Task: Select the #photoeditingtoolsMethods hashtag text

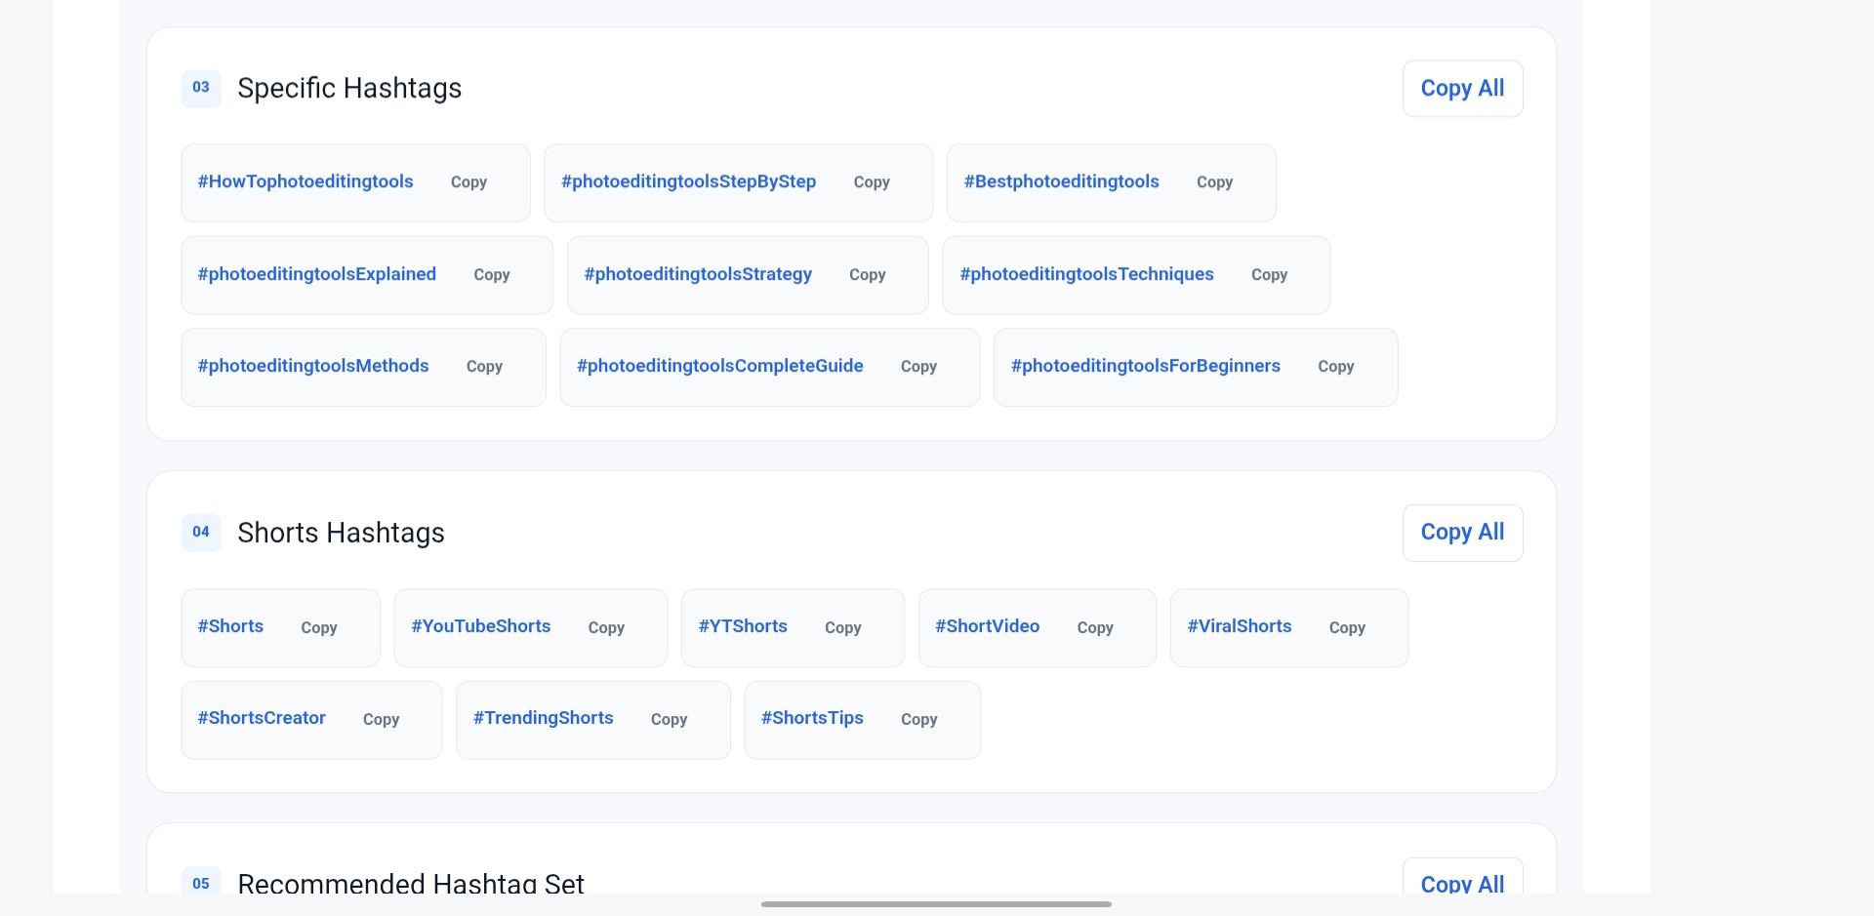Action: point(313,366)
